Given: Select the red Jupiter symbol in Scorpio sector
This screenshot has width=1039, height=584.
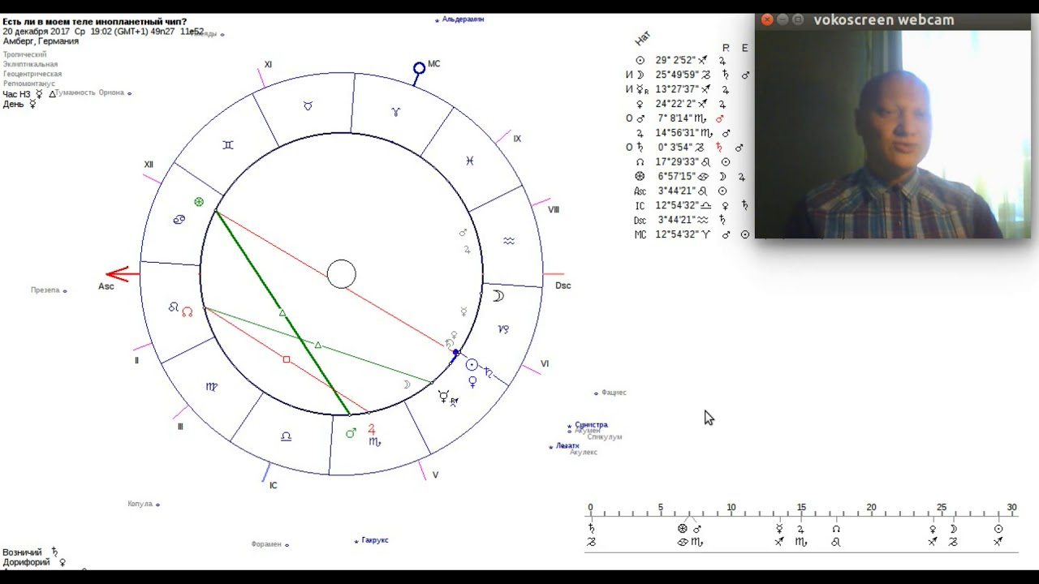Looking at the screenshot, I should pos(372,429).
